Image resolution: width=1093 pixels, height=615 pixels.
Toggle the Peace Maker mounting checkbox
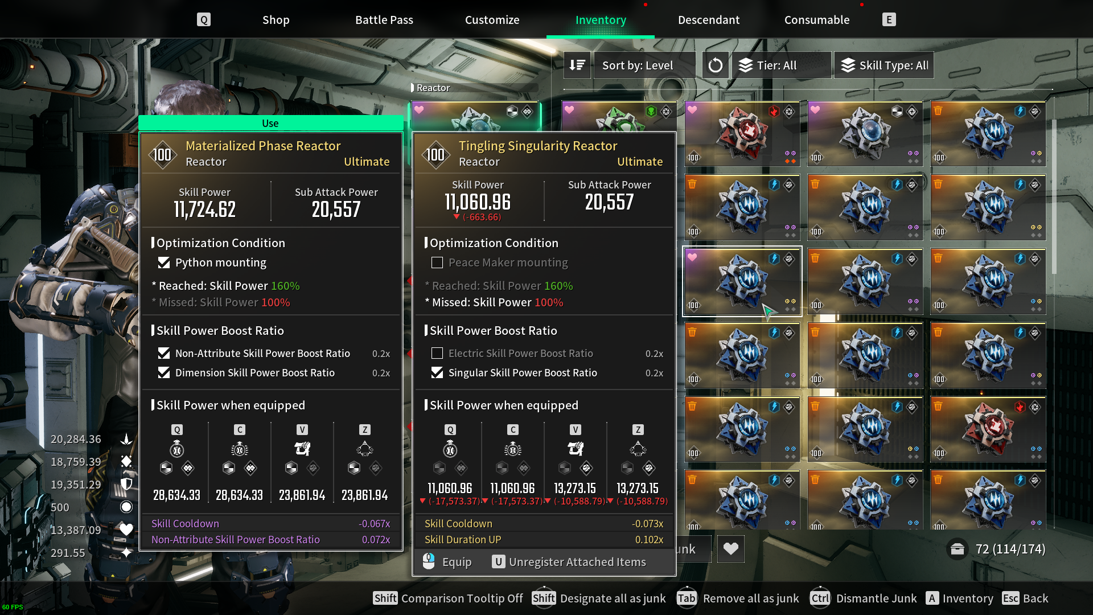click(437, 263)
